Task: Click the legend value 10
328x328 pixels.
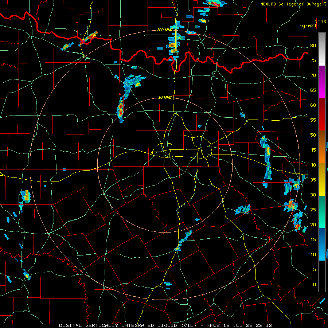Action: pos(313,255)
